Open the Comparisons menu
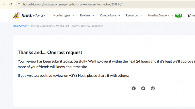Viewport: 195px width, 109px height. (108, 15)
